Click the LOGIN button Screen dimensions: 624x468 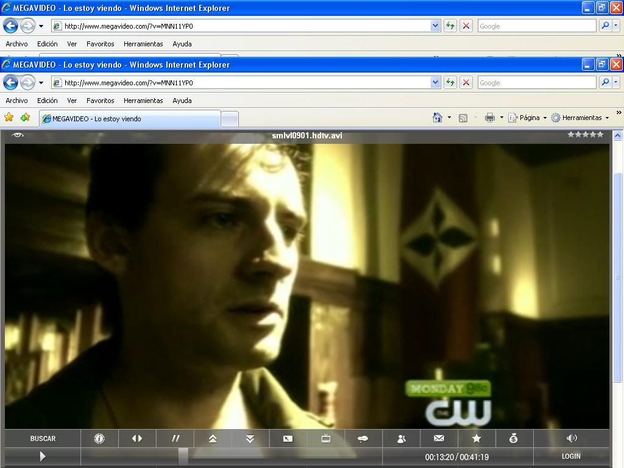(x=571, y=456)
